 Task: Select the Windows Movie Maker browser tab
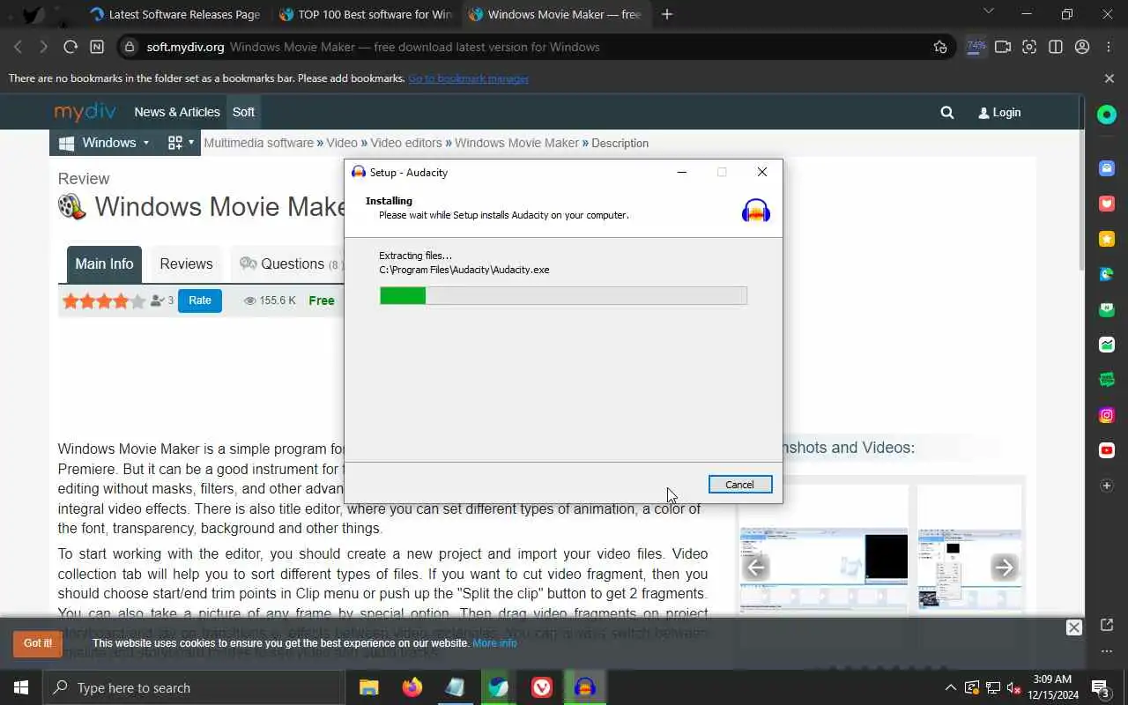pos(555,15)
